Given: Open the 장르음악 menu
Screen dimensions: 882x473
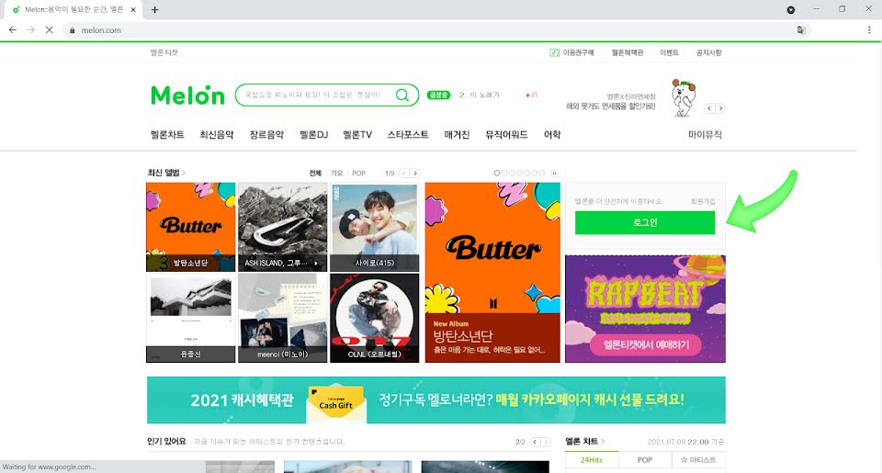Looking at the screenshot, I should pos(266,134).
